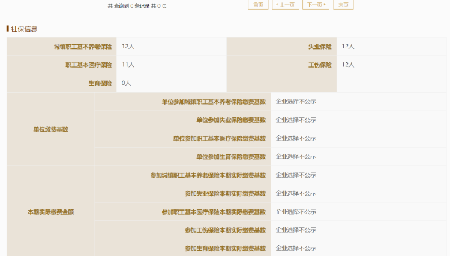Select the 单位缴费基数 row header
Image resolution: width=450 pixels, height=256 pixels.
pyautogui.click(x=50, y=129)
